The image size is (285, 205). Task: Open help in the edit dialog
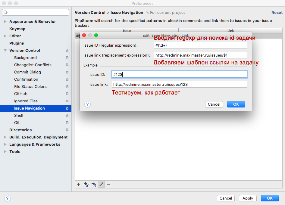tap(87, 104)
